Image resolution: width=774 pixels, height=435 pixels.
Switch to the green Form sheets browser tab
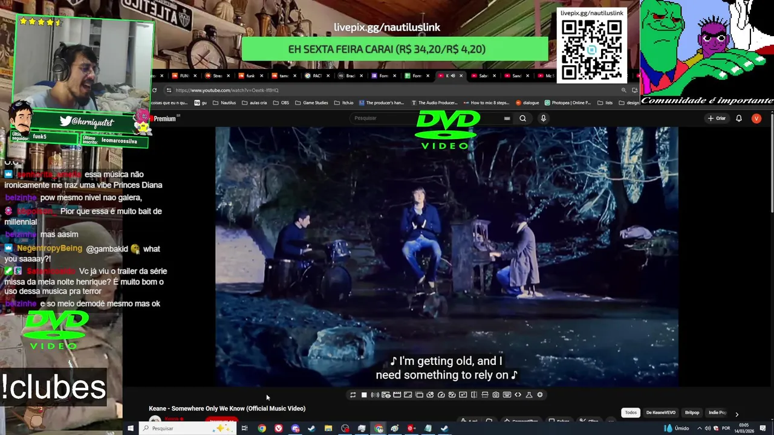pos(412,76)
